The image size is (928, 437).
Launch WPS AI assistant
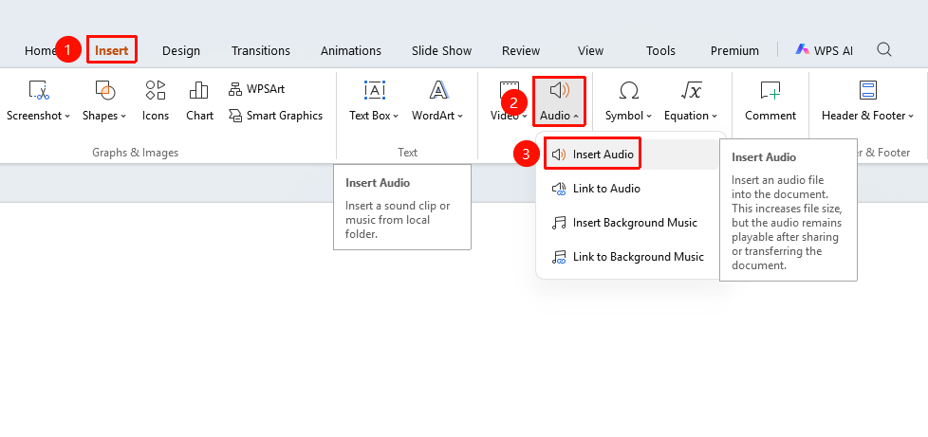click(824, 50)
